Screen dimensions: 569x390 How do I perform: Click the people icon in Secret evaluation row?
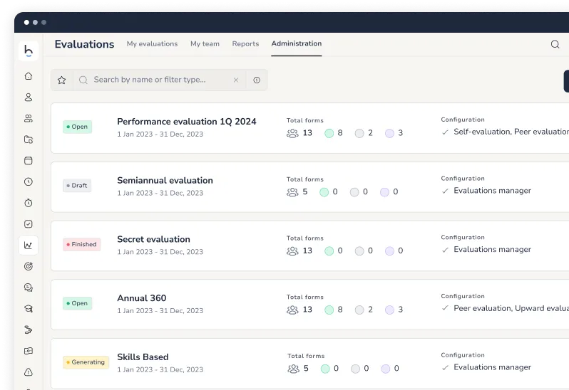point(292,251)
